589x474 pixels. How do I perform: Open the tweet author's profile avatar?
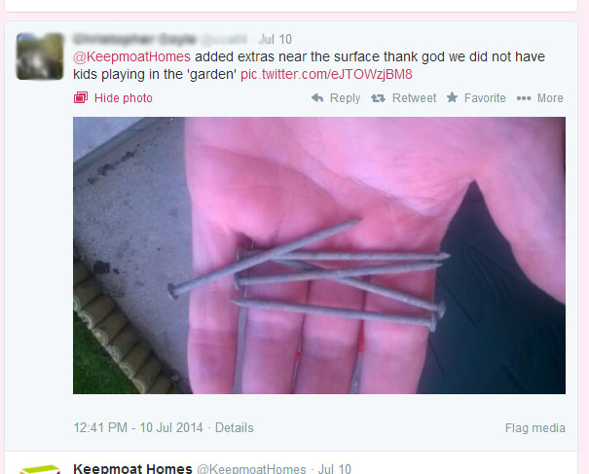[x=40, y=56]
